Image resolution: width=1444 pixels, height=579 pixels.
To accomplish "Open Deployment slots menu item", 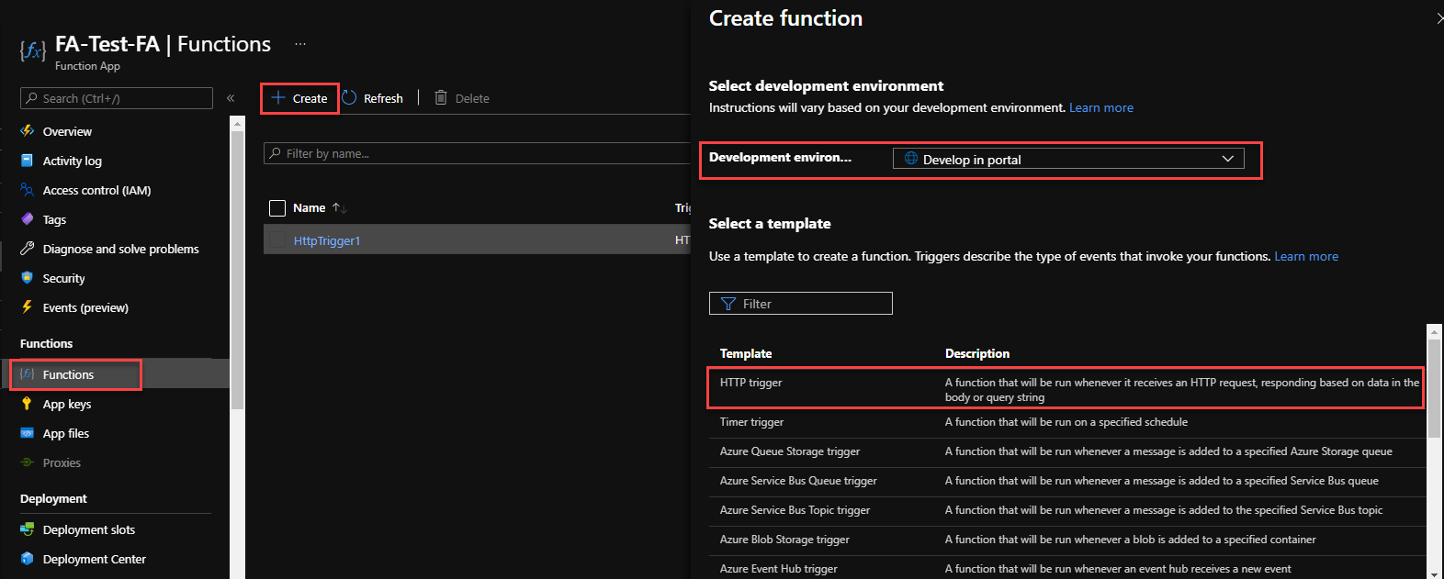I will 88,529.
